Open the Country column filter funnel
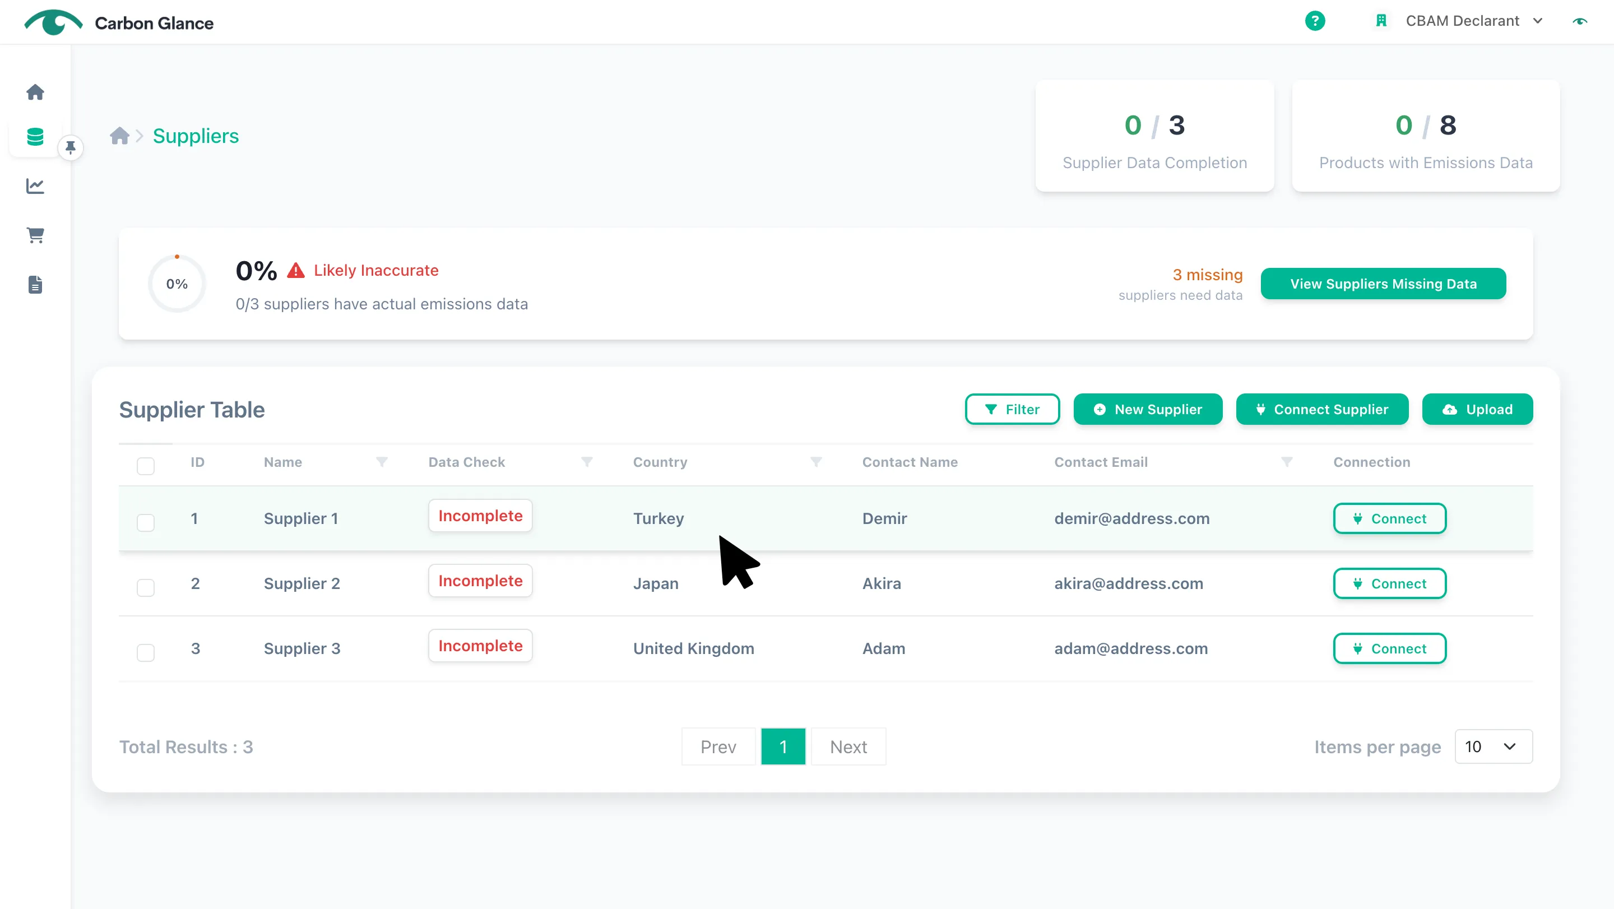 [816, 462]
